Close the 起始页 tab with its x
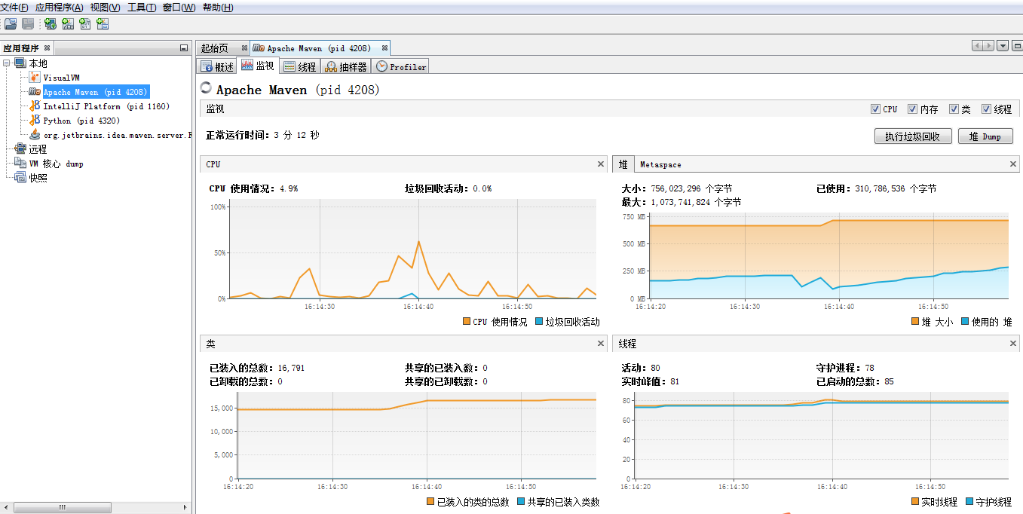Image resolution: width=1023 pixels, height=514 pixels. [243, 47]
